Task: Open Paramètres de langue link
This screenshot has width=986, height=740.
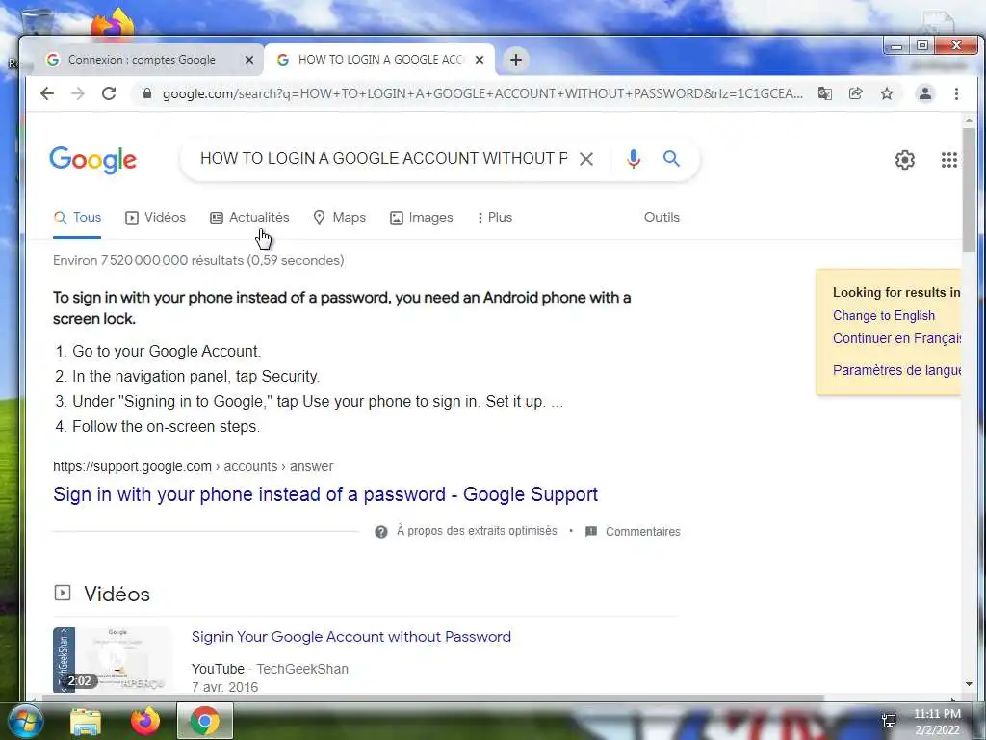Action: pyautogui.click(x=896, y=370)
